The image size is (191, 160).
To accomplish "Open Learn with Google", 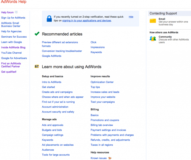I will [11, 42].
